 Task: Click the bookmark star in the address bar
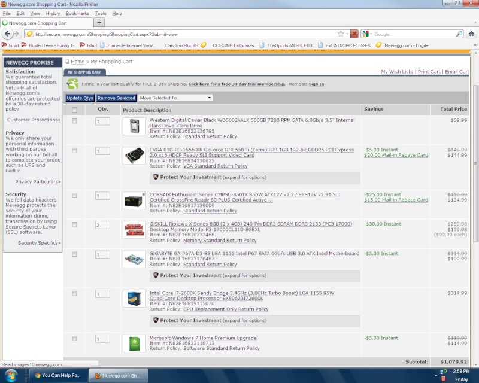click(341, 34)
